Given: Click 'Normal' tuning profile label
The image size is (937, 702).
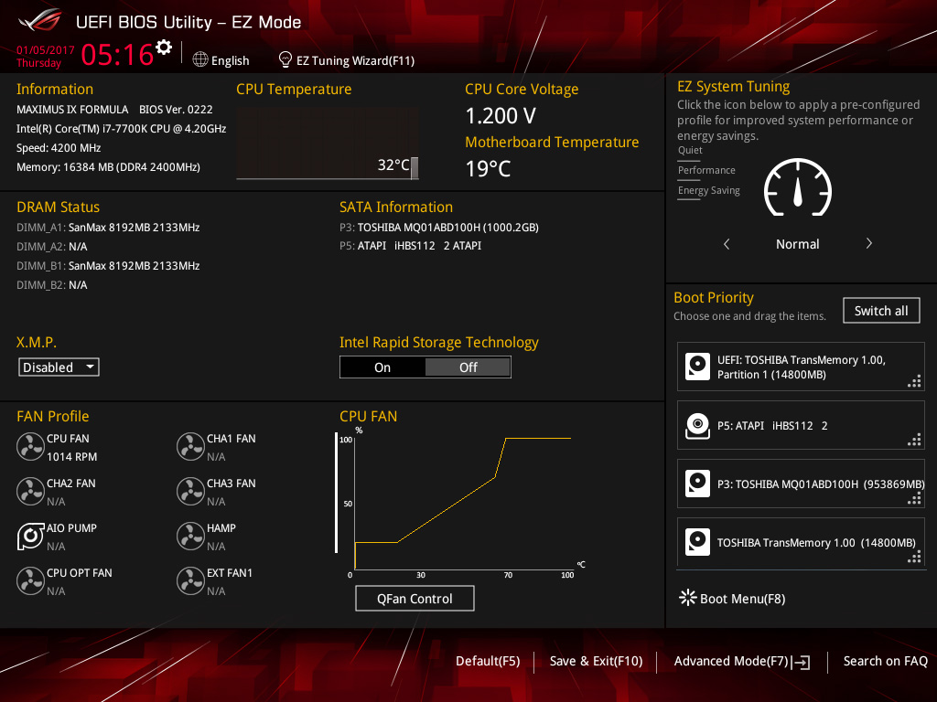Looking at the screenshot, I should pyautogui.click(x=797, y=244).
